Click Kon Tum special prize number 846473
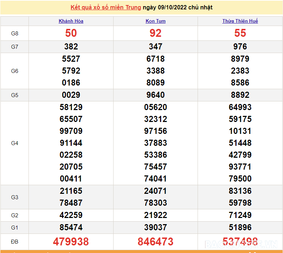 click(155, 242)
